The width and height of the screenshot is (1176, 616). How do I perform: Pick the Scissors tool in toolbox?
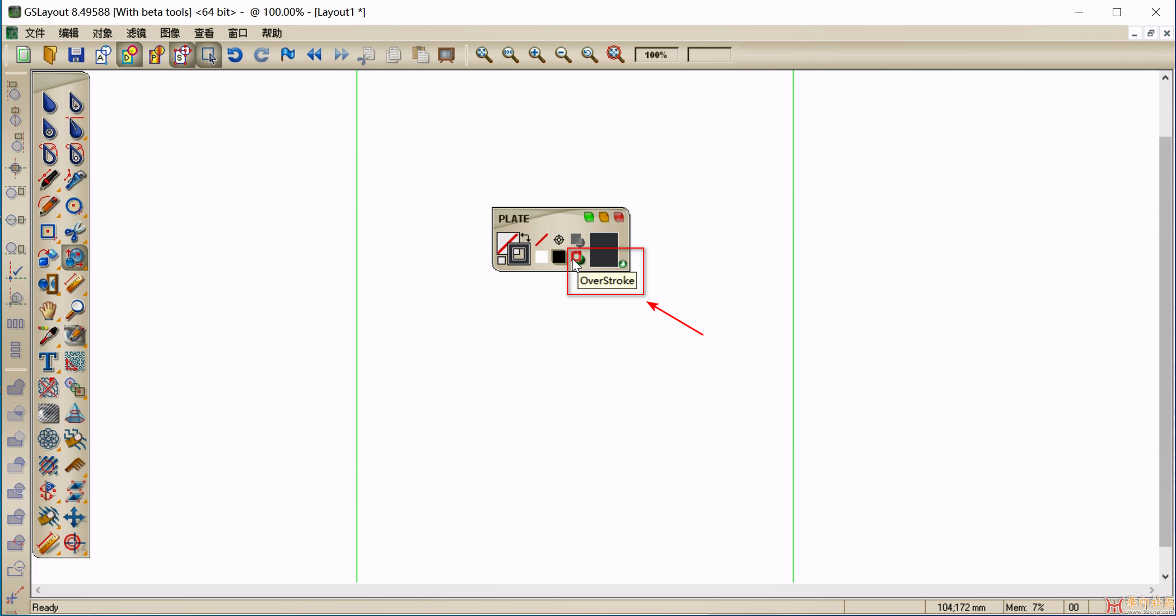74,232
